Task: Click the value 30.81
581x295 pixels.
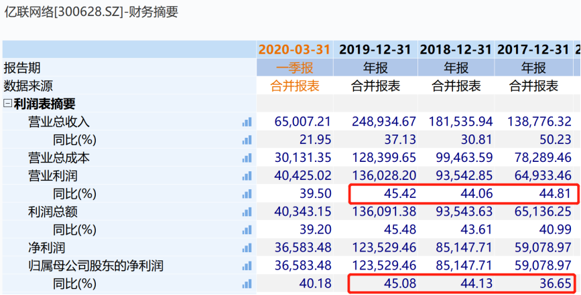Action: [x=477, y=140]
